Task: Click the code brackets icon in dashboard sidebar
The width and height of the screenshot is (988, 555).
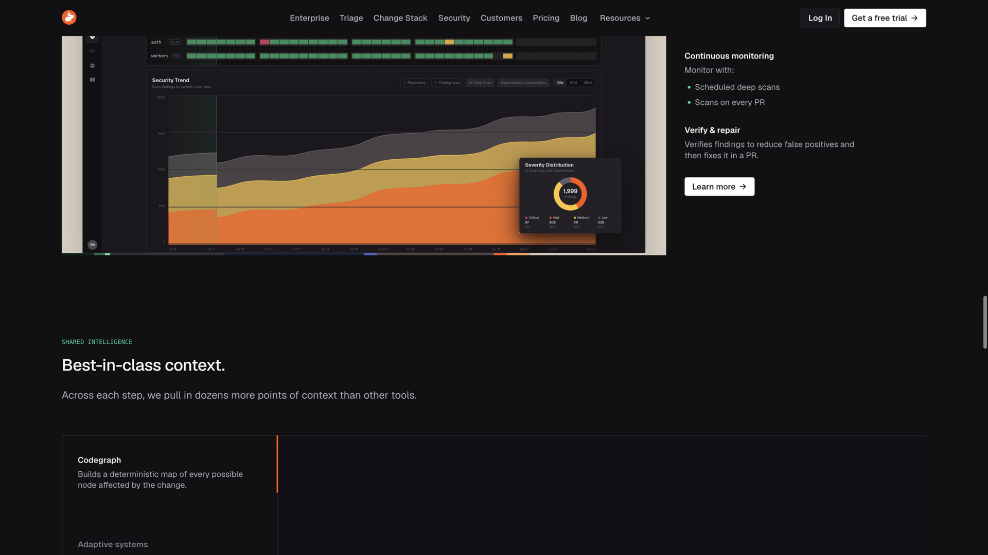Action: (x=93, y=51)
